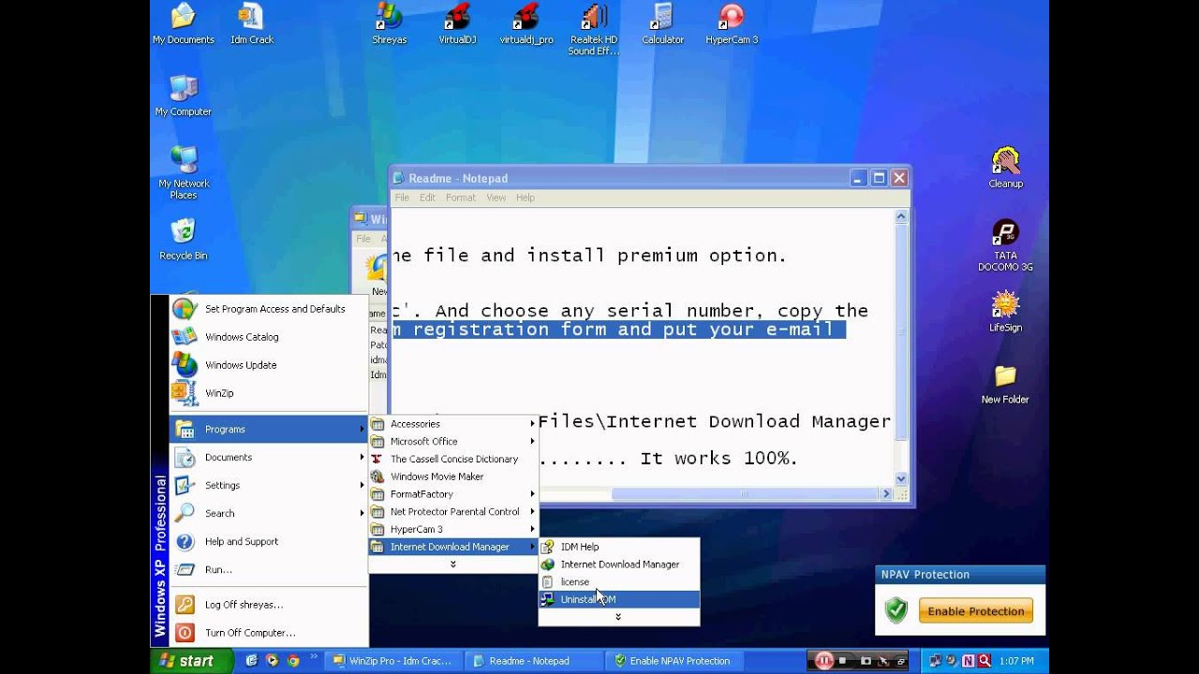Viewport: 1199px width, 674px height.
Task: Show more IDM submenu items chevron
Action: point(619,617)
